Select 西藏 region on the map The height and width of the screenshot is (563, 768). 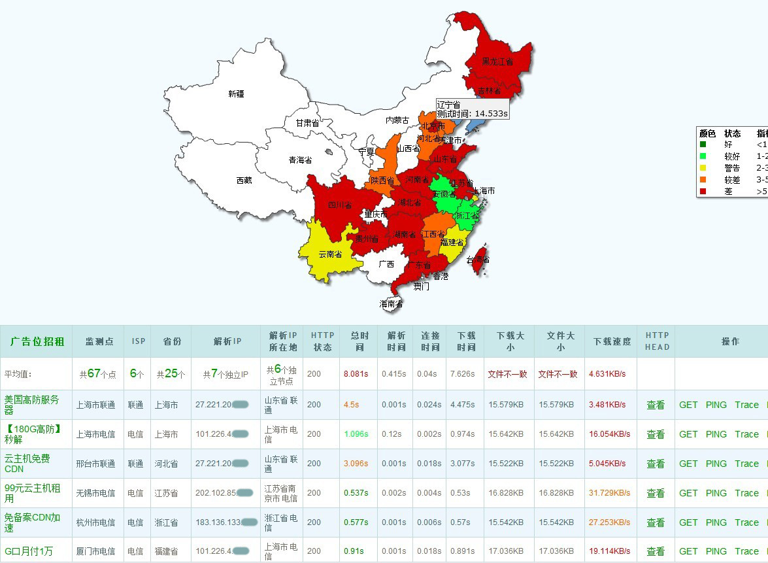click(244, 180)
